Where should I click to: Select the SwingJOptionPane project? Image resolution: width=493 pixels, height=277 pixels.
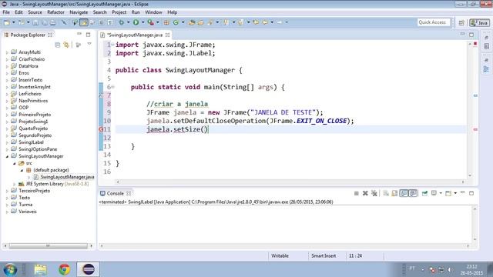pyautogui.click(x=38, y=149)
